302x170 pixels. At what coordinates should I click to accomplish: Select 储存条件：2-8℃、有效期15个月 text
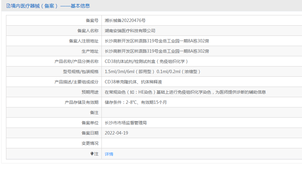pos(136,102)
